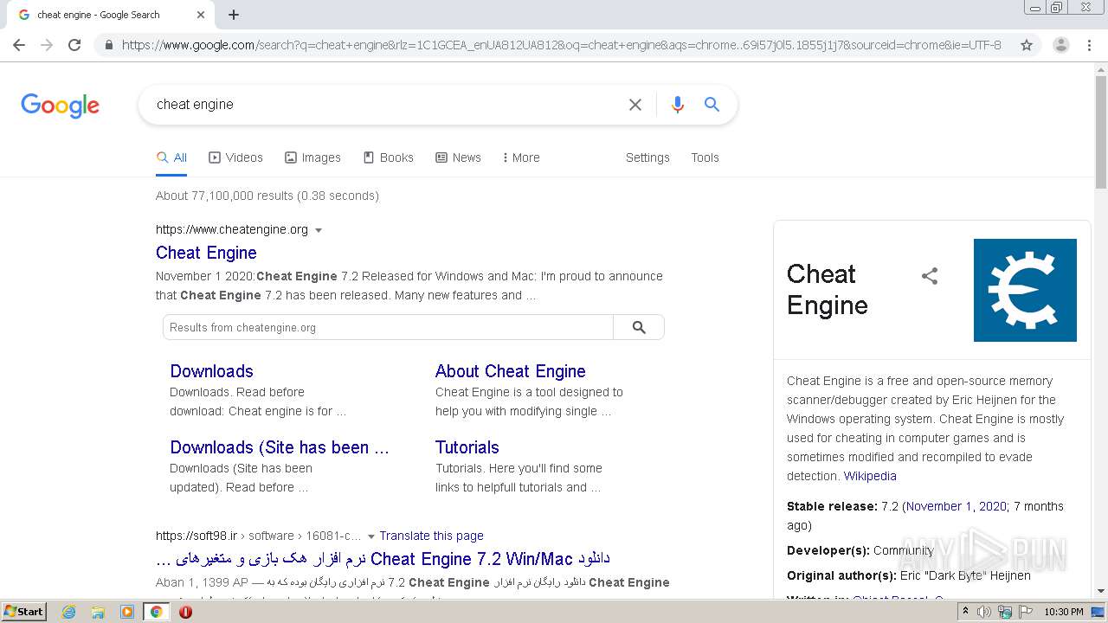The width and height of the screenshot is (1108, 623).
Task: Open the Chrome profile avatar icon
Action: point(1061,45)
